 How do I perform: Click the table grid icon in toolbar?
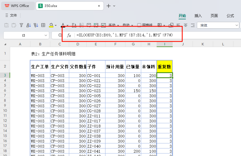pyautogui.click(x=43, y=25)
